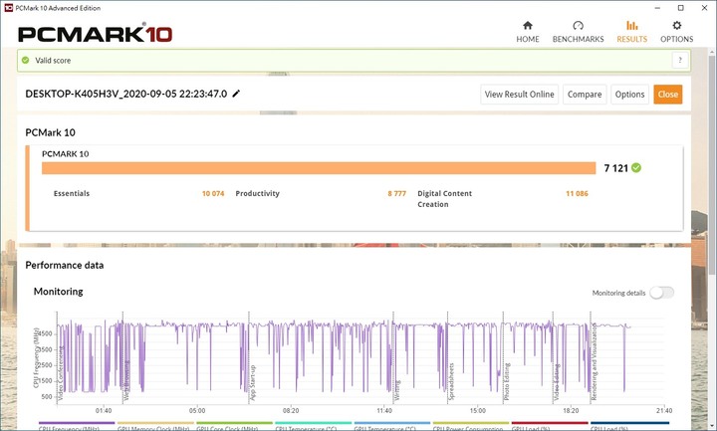Click the Web Browsing chart marker
717x431 pixels.
pyautogui.click(x=126, y=380)
